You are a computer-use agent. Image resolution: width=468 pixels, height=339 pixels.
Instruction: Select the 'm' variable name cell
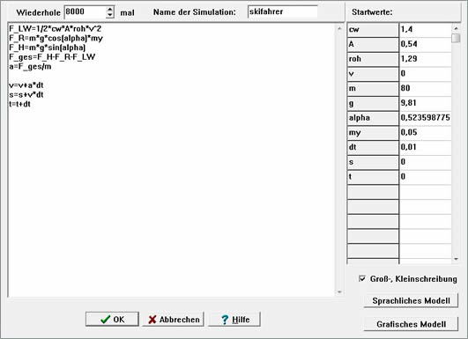click(373, 89)
